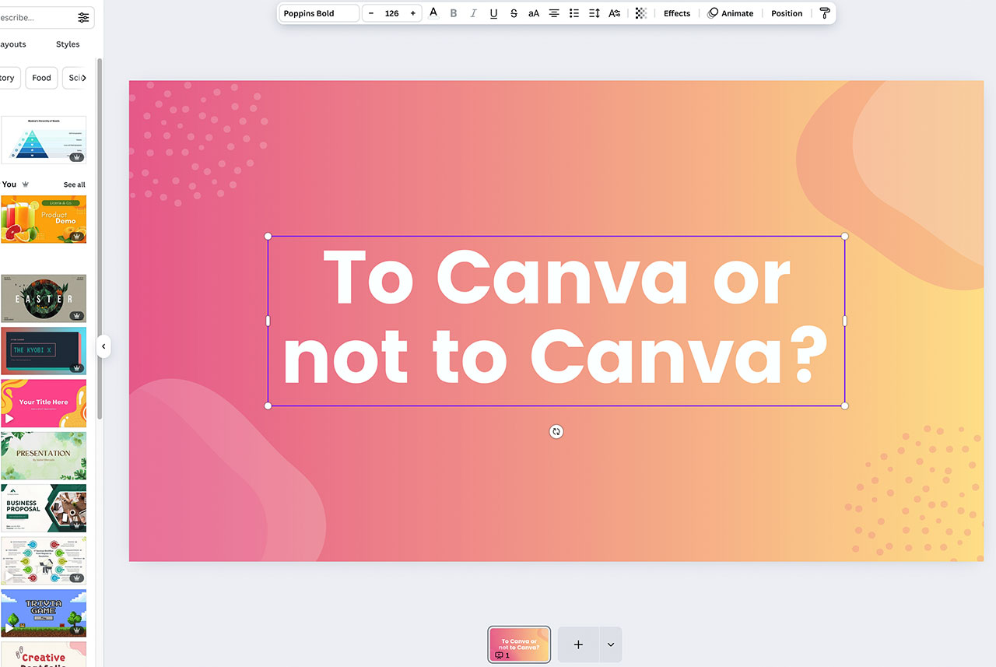This screenshot has height=667, width=996.
Task: Open the template filter settings icon
Action: tap(83, 17)
